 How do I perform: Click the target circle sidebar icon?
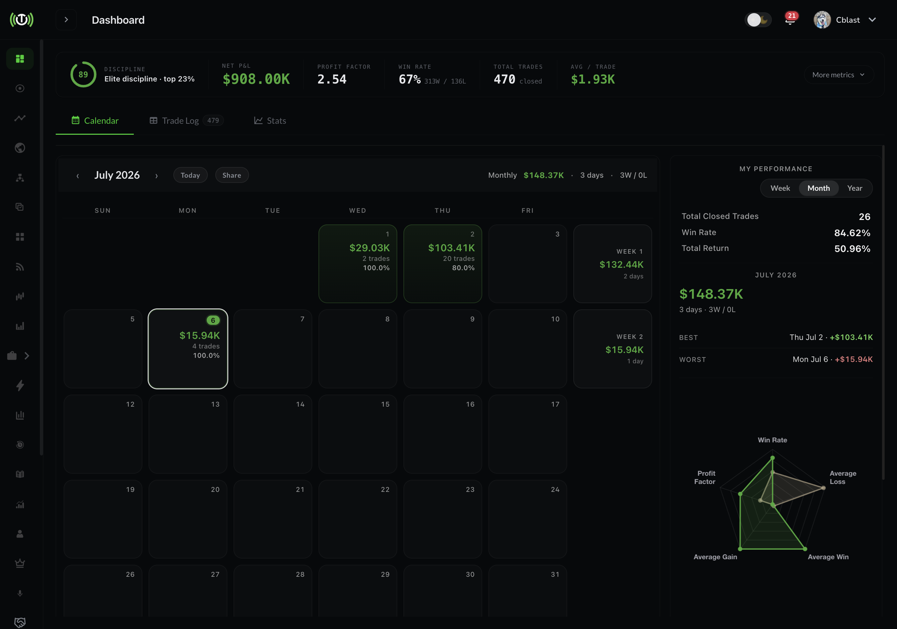coord(20,88)
